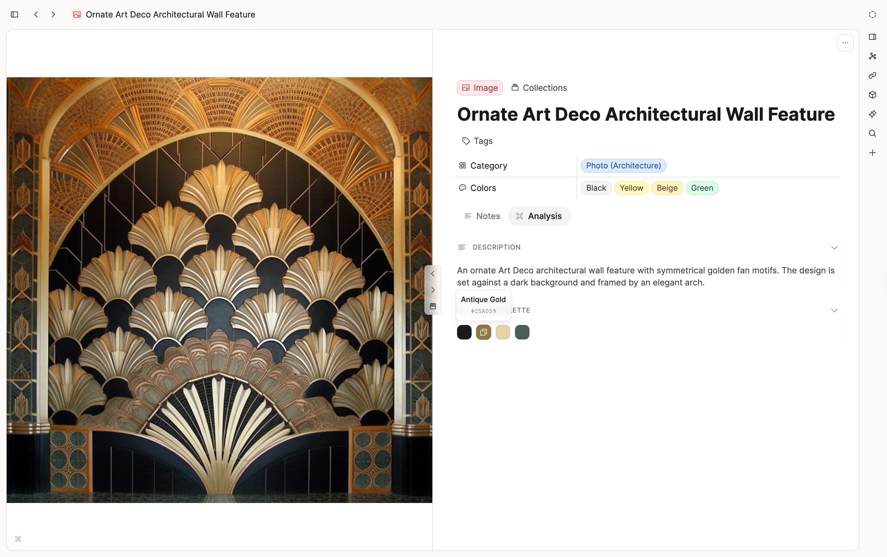Click the plus icon to add new item
887x557 pixels.
tap(873, 152)
